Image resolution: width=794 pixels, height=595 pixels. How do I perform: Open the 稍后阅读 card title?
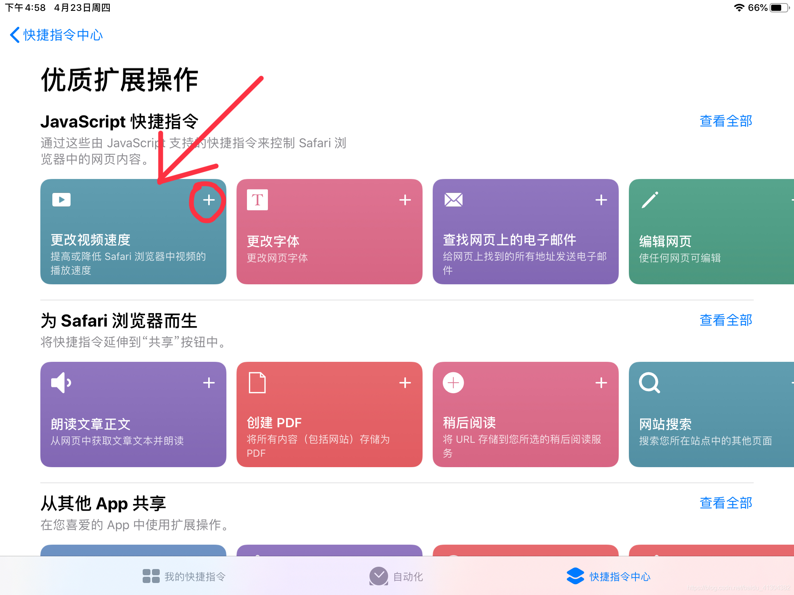coord(469,423)
